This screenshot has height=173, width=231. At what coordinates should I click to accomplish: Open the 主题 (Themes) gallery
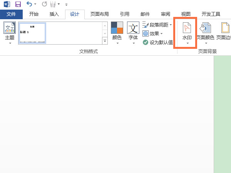(9, 33)
